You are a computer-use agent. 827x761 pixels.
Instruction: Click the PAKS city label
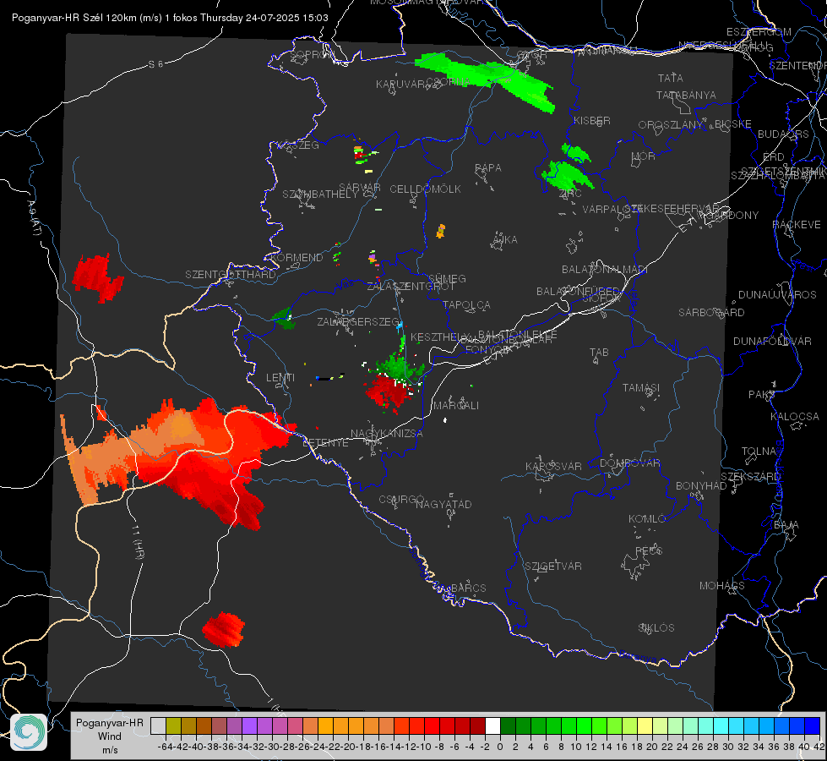[762, 395]
